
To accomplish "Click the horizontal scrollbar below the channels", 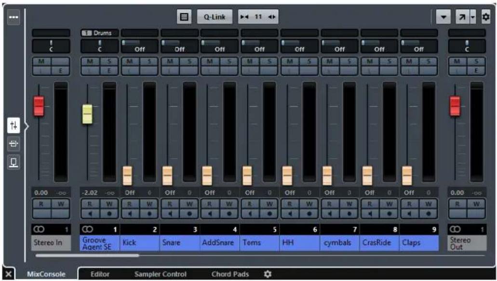I will pos(87,255).
